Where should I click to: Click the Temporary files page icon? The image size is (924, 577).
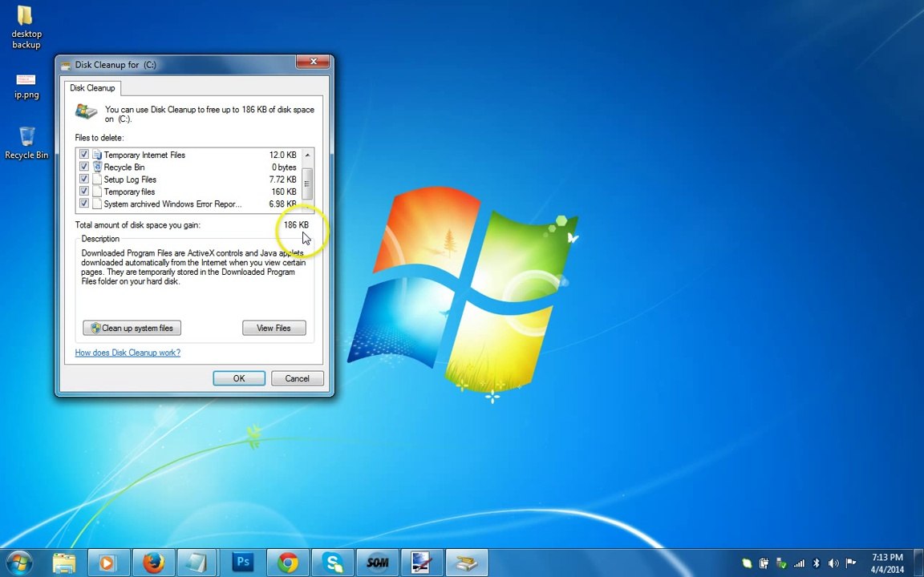97,192
